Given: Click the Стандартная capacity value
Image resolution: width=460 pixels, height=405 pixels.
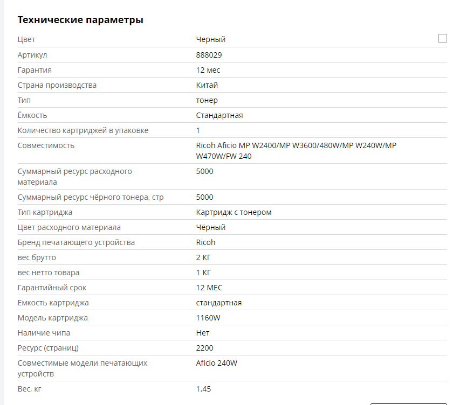Looking at the screenshot, I should point(219,115).
